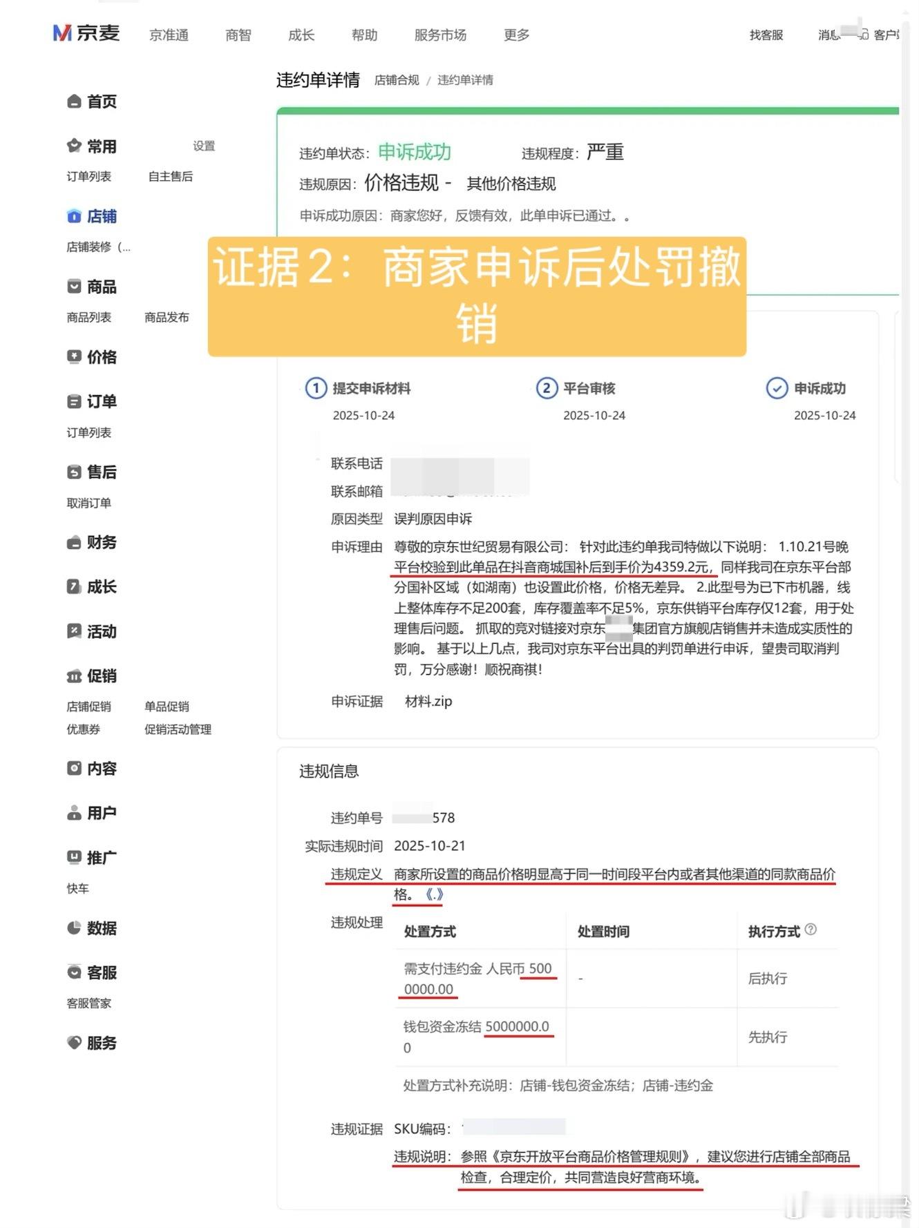
Task: Open the 财务 finance icon
Action: point(74,542)
